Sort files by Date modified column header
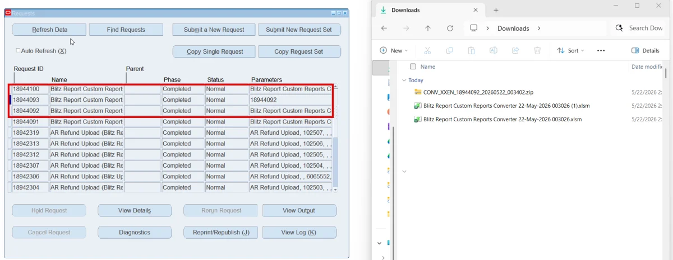Screen dimensions: 673x260 coord(647,67)
